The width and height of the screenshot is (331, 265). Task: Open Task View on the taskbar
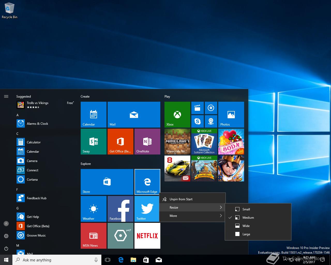coord(108,260)
